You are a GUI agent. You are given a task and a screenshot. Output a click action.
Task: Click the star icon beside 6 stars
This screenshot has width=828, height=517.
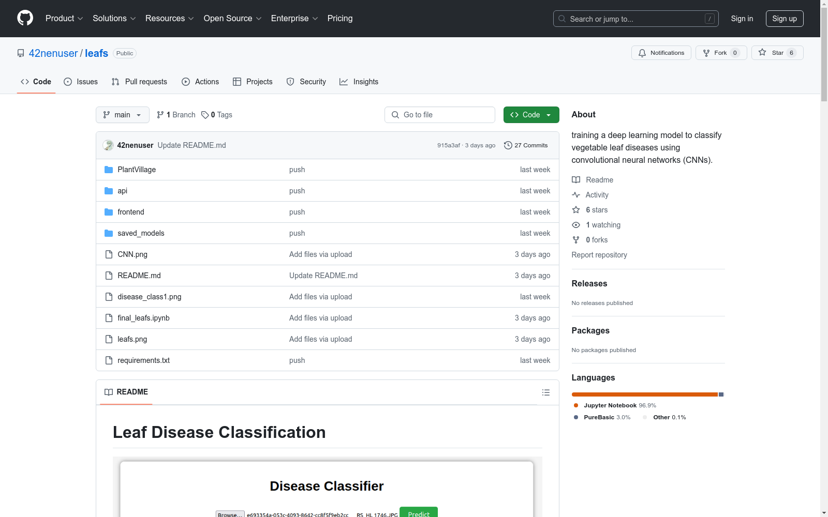point(576,210)
